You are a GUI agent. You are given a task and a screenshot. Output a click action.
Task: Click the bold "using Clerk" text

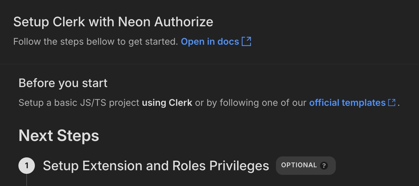167,103
